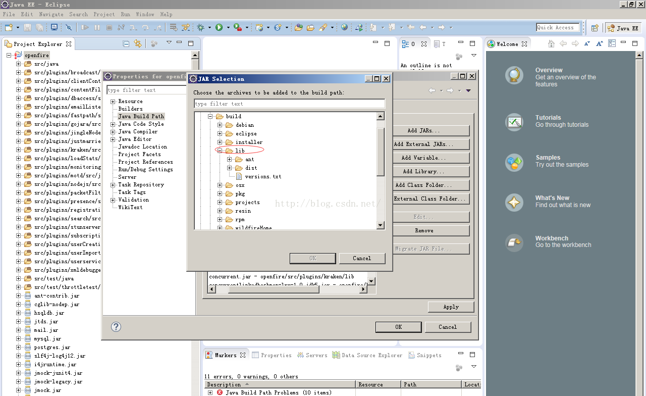Expand the debian folder
Viewport: 646px width, 396px height.
point(220,125)
